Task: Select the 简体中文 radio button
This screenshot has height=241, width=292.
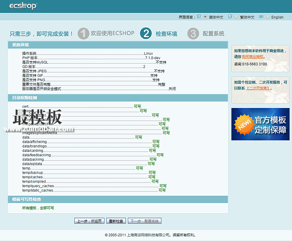Action: tap(205, 16)
